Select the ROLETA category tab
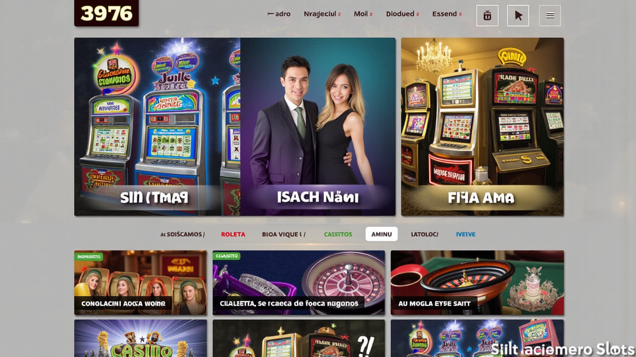The height and width of the screenshot is (357, 636). (233, 234)
